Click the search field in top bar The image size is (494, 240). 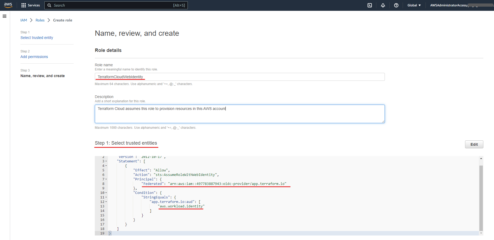coord(116,5)
